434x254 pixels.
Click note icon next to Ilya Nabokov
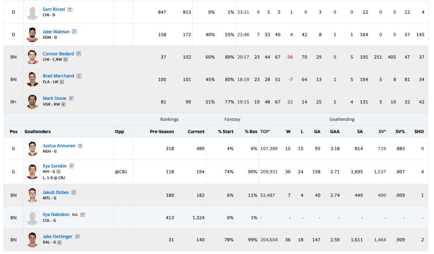tap(83, 215)
